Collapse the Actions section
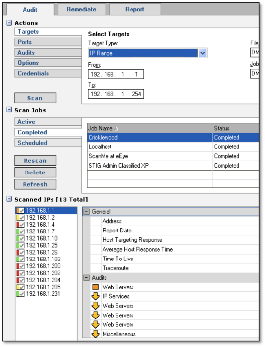The image size is (265, 347). (x=9, y=23)
